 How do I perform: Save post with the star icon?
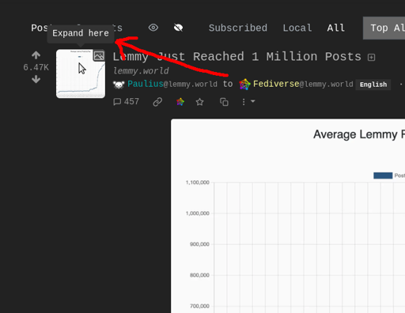200,102
